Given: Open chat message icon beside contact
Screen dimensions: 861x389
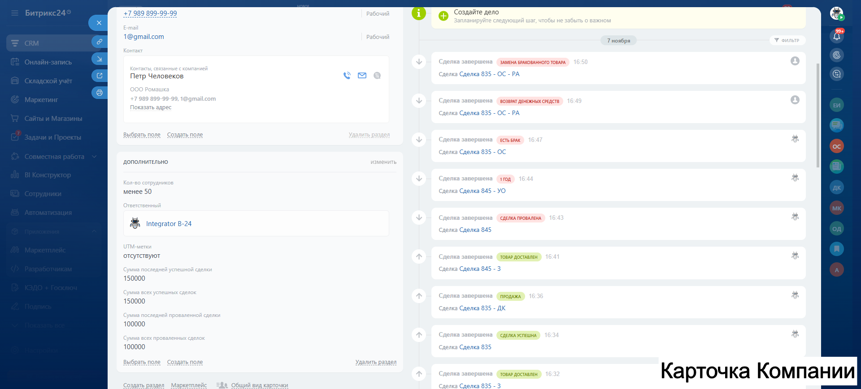Looking at the screenshot, I should click(x=377, y=76).
